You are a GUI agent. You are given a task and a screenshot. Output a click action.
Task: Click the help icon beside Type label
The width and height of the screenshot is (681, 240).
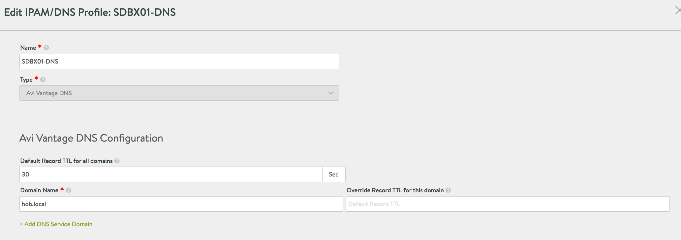point(43,80)
